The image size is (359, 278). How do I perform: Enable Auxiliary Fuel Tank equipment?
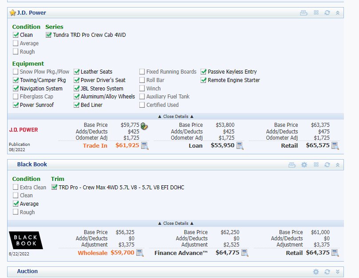(142, 96)
